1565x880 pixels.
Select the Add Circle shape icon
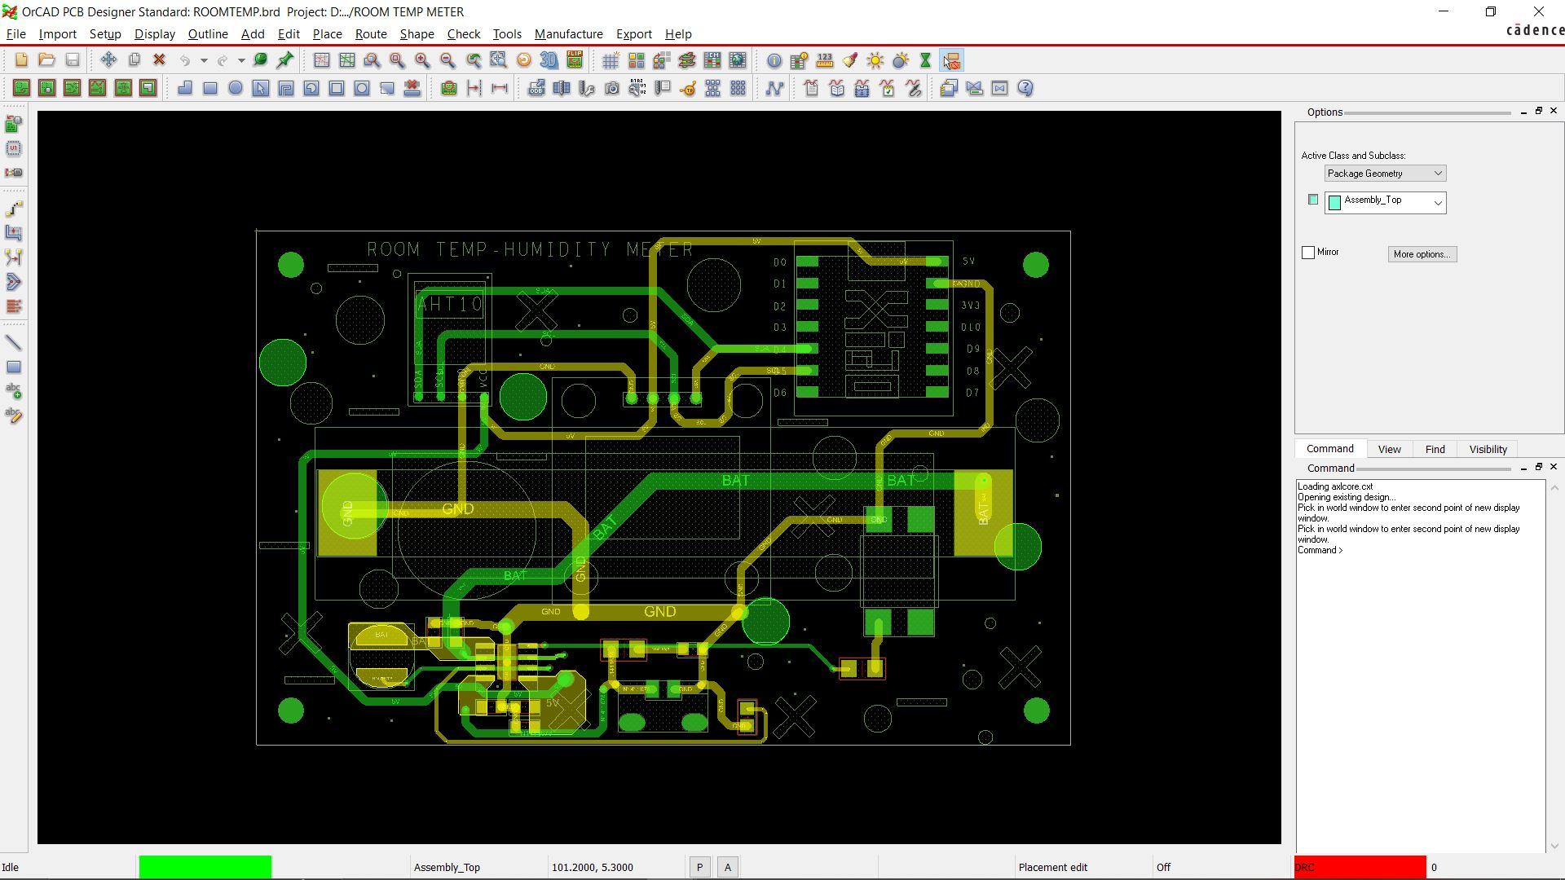click(236, 88)
